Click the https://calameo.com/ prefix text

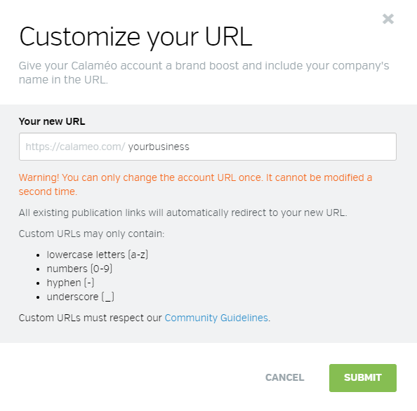[75, 147]
